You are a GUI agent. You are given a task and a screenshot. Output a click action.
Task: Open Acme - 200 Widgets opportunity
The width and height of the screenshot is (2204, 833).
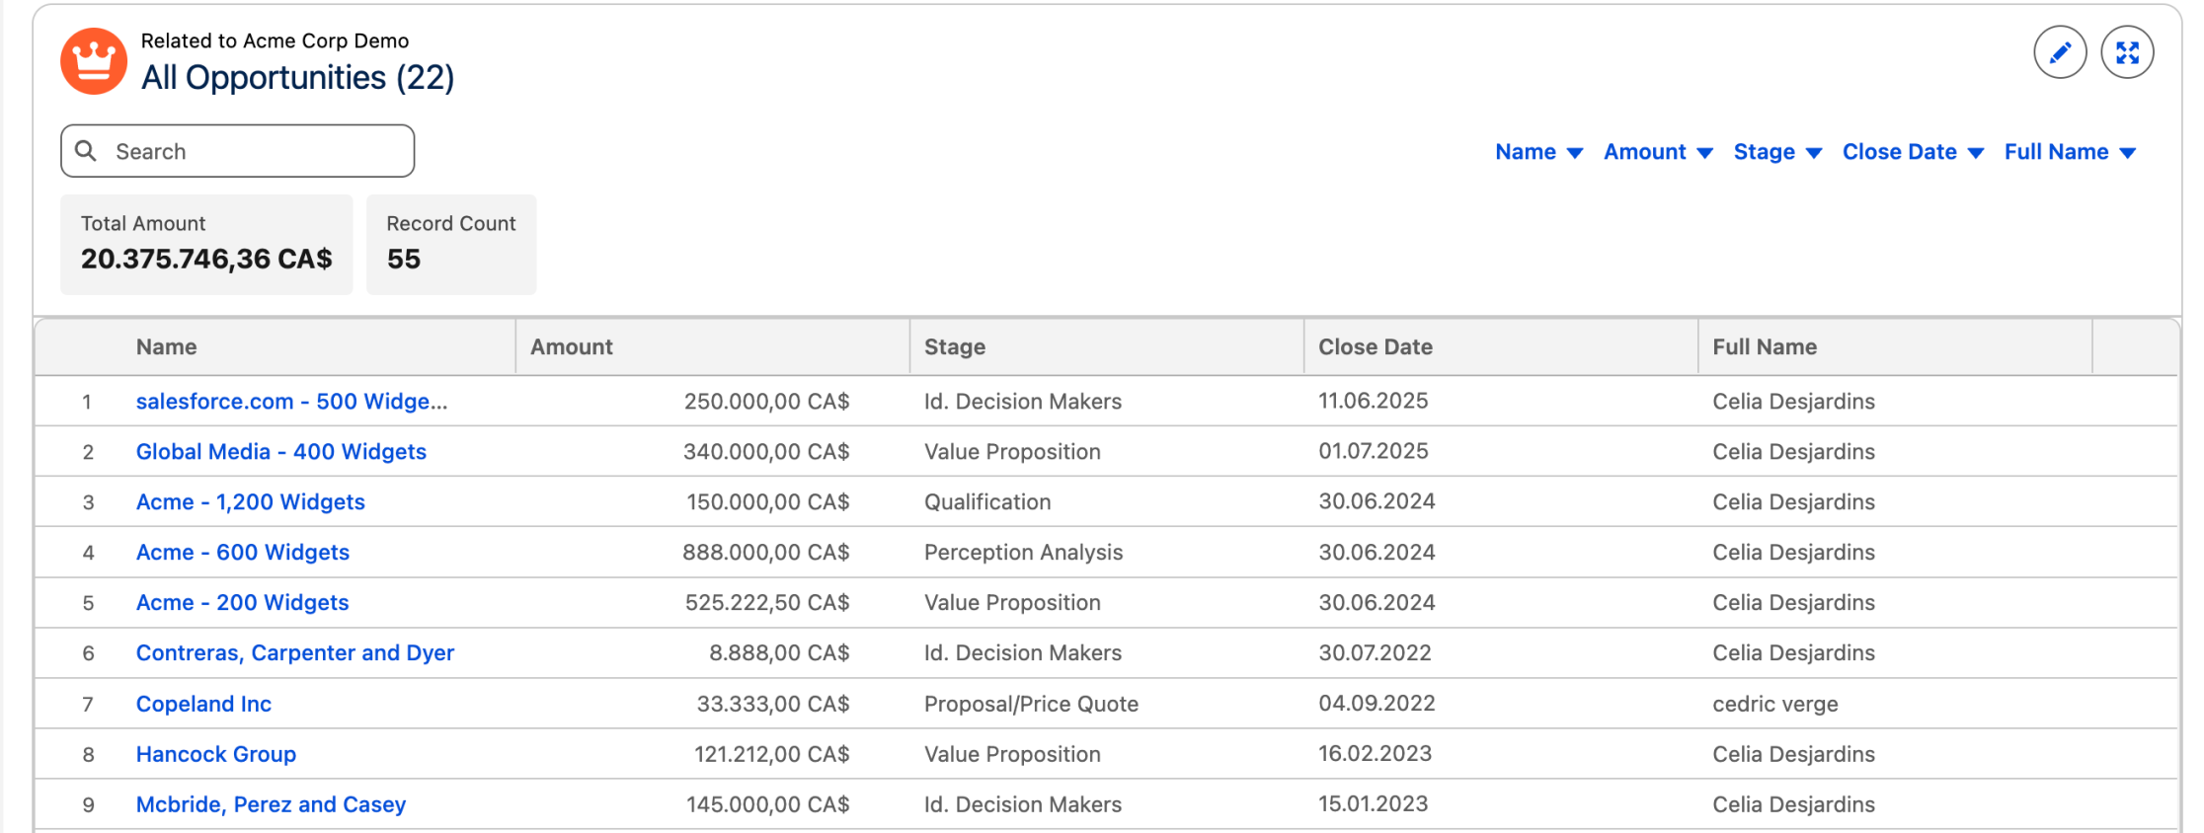243,603
